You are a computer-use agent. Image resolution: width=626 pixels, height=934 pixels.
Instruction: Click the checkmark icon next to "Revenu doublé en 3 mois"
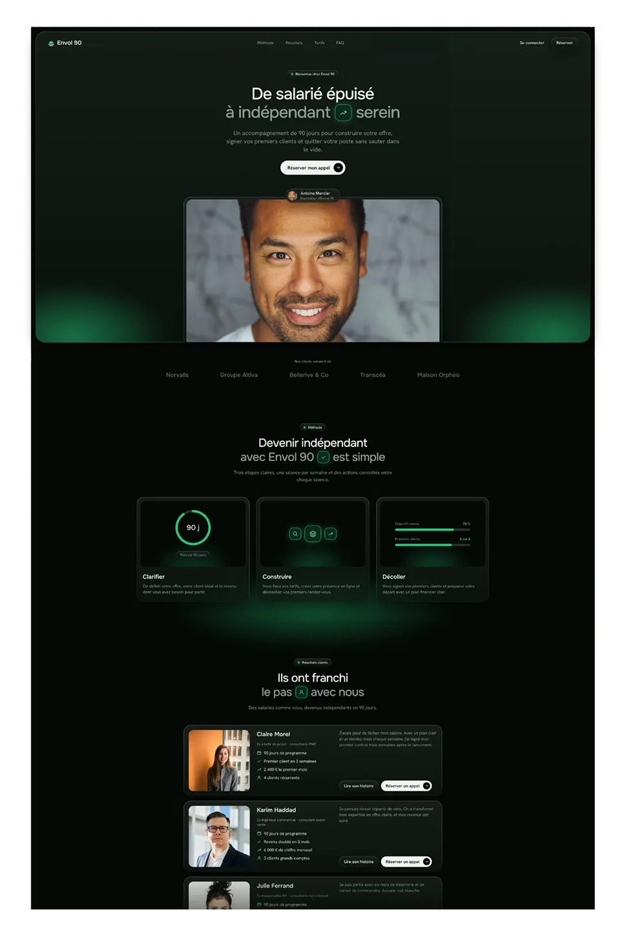[259, 842]
